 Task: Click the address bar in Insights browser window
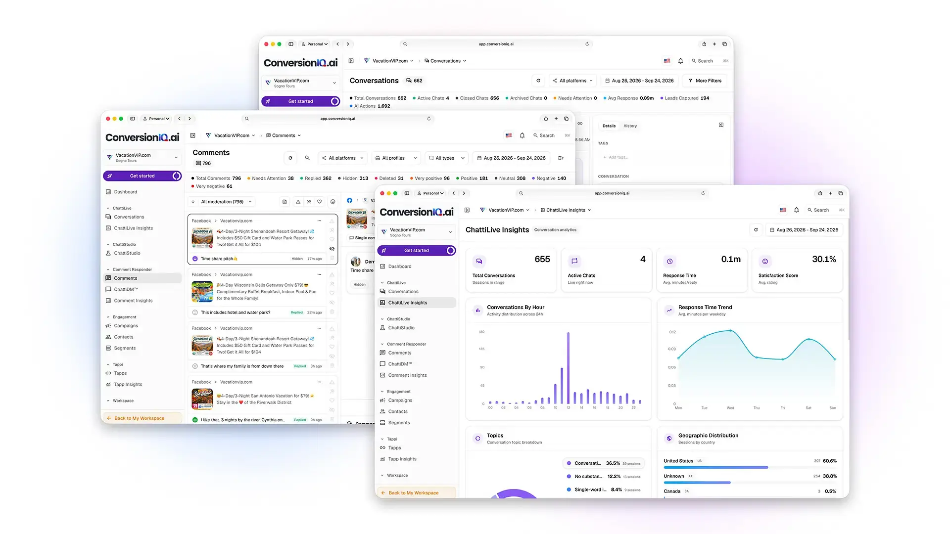coord(613,193)
